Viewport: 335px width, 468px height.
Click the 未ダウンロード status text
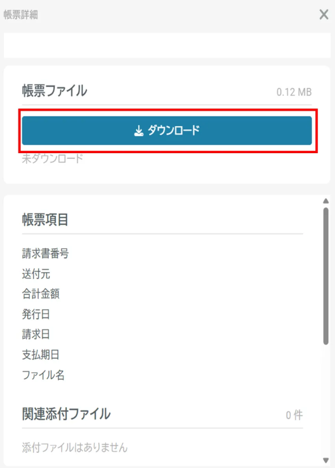53,158
